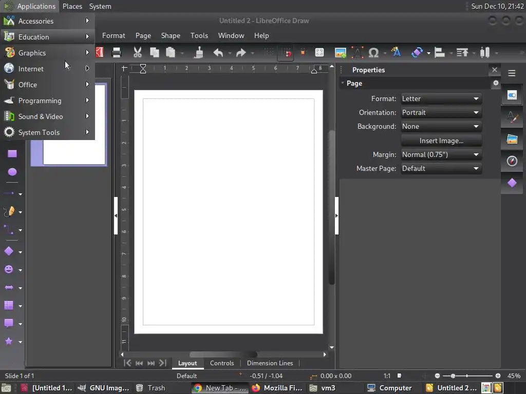This screenshot has height=394, width=526.
Task: Click the Zoom & Pan icon
Action: tap(320, 53)
